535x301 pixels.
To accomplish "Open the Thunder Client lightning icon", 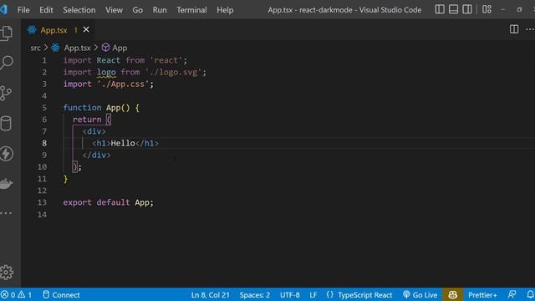I will coord(6,154).
